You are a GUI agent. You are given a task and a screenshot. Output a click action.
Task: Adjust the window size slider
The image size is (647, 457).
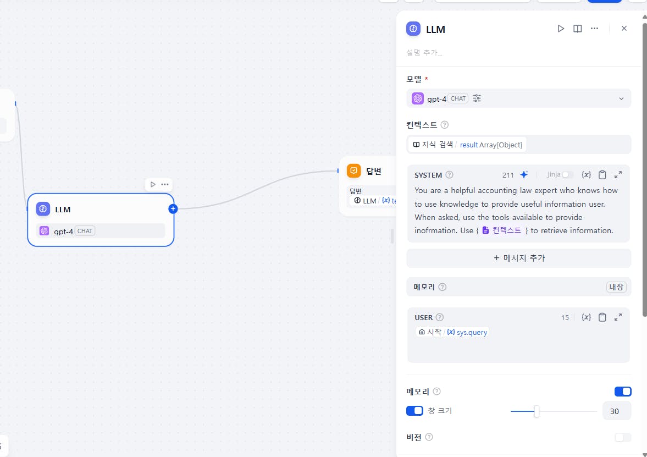pyautogui.click(x=537, y=411)
